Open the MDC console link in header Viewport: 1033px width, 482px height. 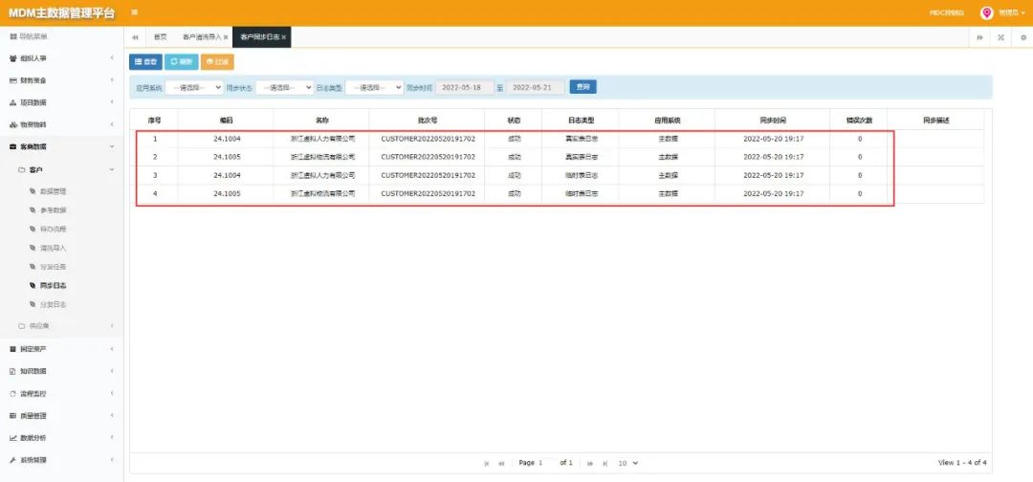click(947, 12)
